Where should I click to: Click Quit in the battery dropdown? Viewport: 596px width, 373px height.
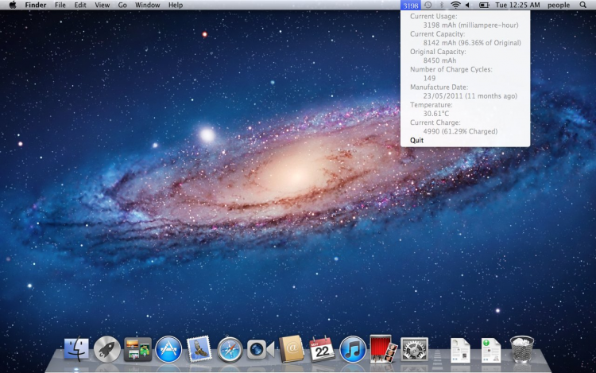(416, 140)
